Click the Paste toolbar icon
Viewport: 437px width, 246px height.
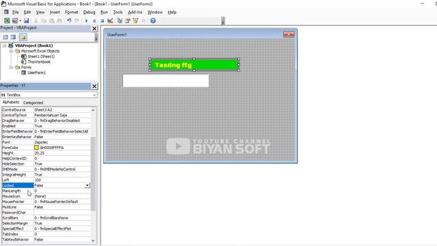(x=52, y=20)
